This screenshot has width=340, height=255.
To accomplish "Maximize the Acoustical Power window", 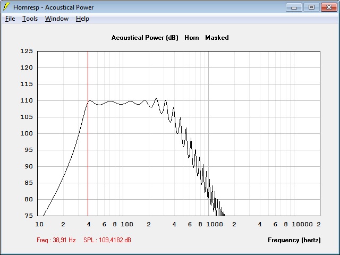I will point(311,7).
